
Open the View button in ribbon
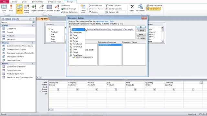tap(4, 9)
